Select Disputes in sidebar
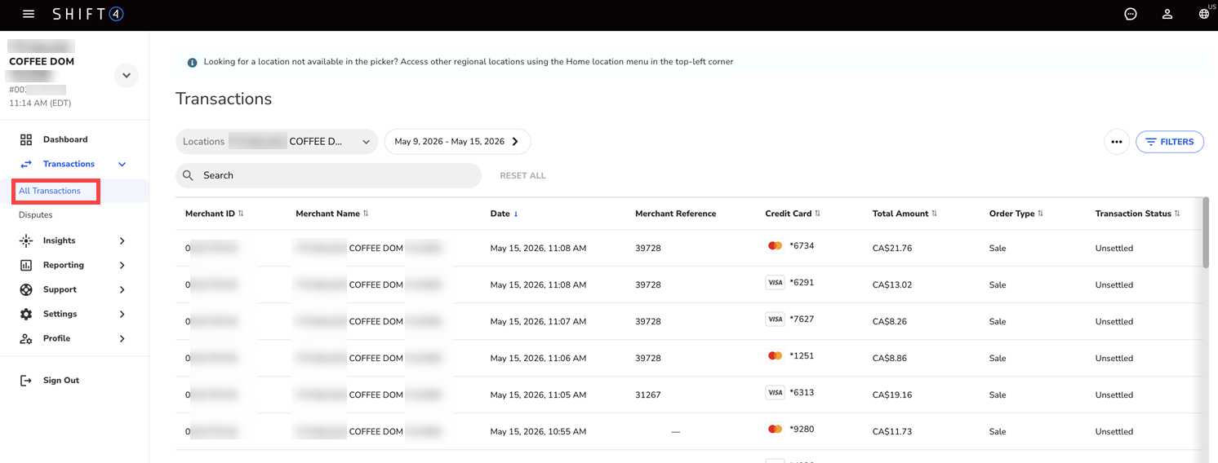This screenshot has height=463, width=1218. [x=36, y=215]
